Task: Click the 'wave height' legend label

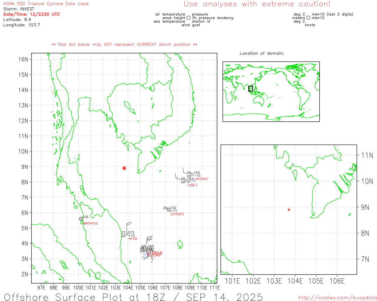Action: coord(174,18)
